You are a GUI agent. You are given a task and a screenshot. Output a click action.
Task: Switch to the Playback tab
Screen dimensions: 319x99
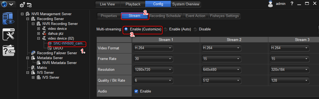click(133, 4)
